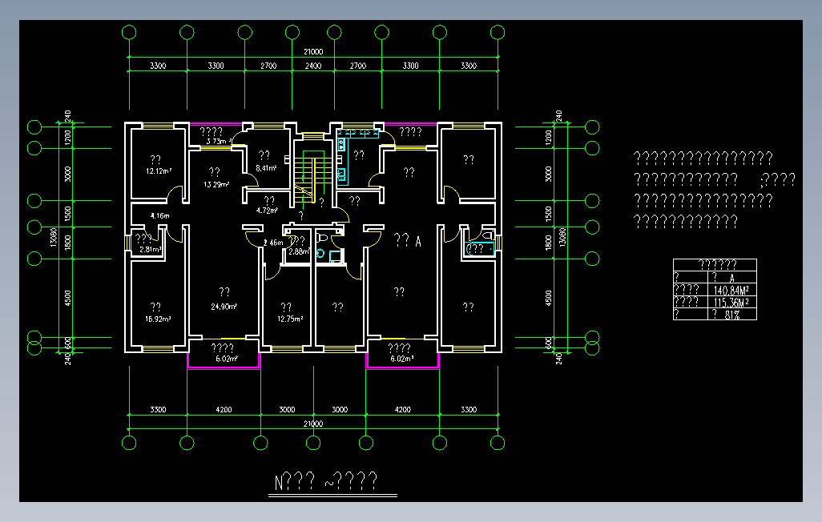Click the toilet symbol in central bathroom
Screen dimensions: 822x522
(x=322, y=239)
